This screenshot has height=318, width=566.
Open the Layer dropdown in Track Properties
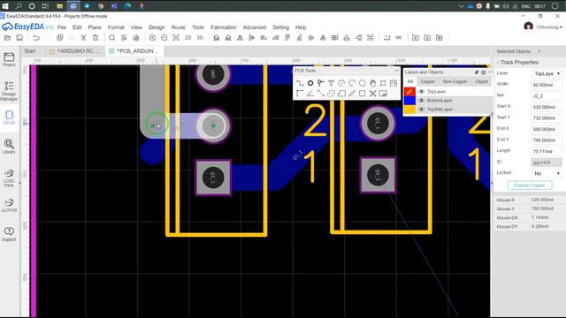point(547,73)
